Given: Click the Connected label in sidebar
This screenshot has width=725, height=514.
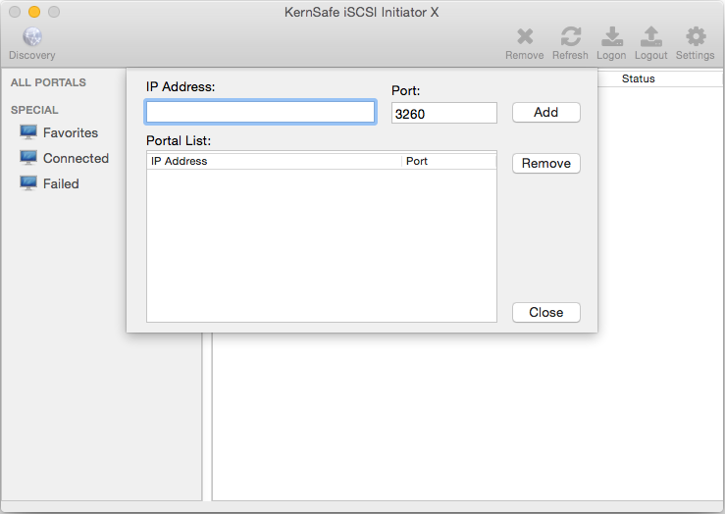Looking at the screenshot, I should [x=76, y=158].
